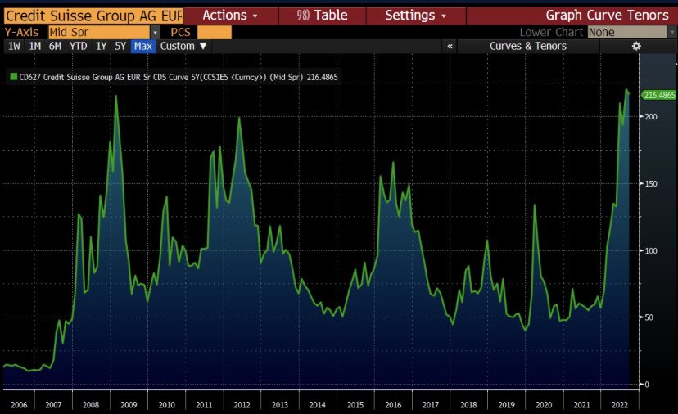Click the Mid Spr Y-Axis field
678x414 pixels.
pos(99,33)
